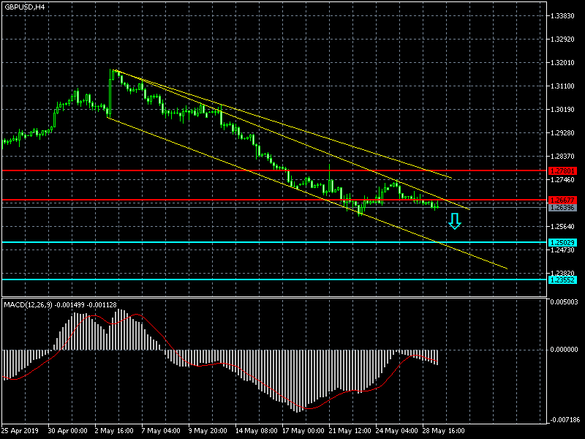
Task: Select the red 1.26577 price tag
Action: click(x=562, y=200)
